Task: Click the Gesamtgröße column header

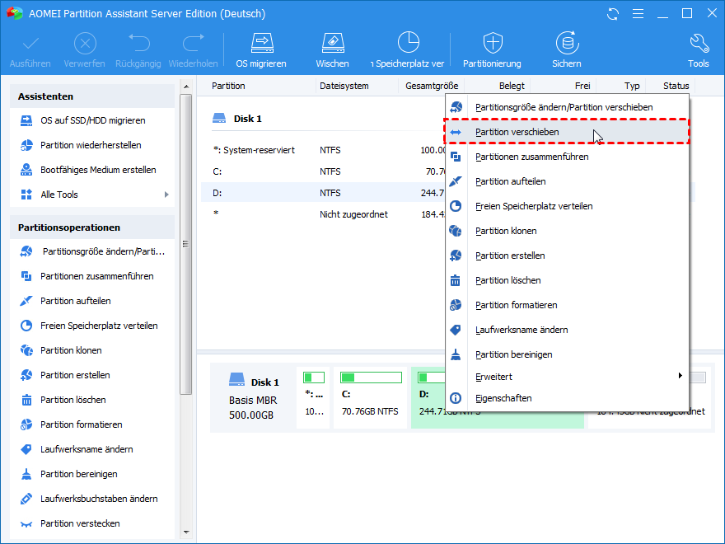Action: pyautogui.click(x=432, y=86)
